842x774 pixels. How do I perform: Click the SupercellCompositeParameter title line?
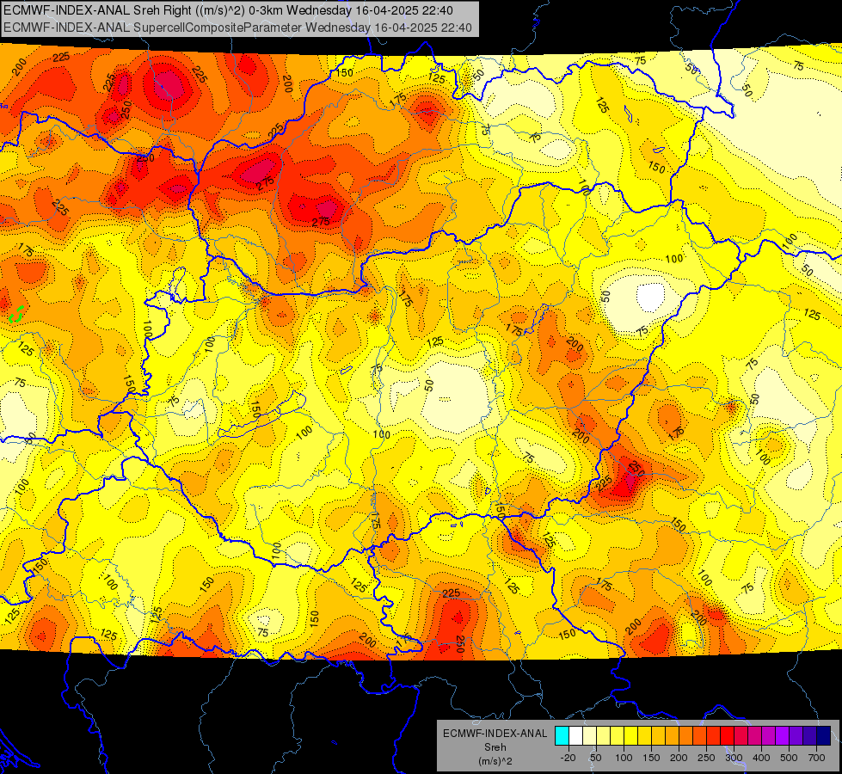tap(238, 28)
